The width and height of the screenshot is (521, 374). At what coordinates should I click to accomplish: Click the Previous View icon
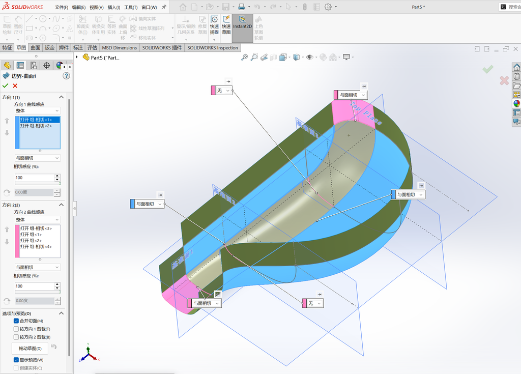click(264, 57)
